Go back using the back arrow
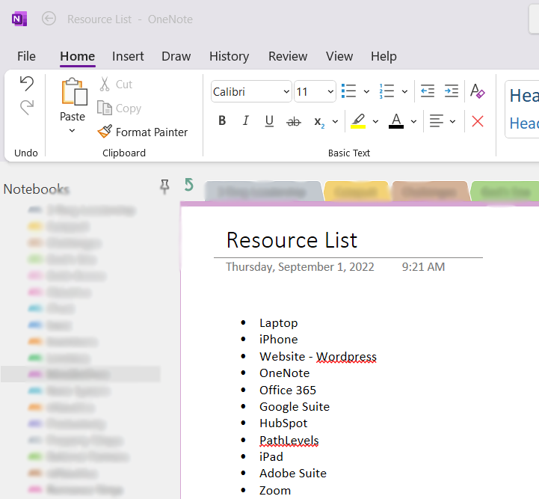The height and width of the screenshot is (499, 539). 49,19
